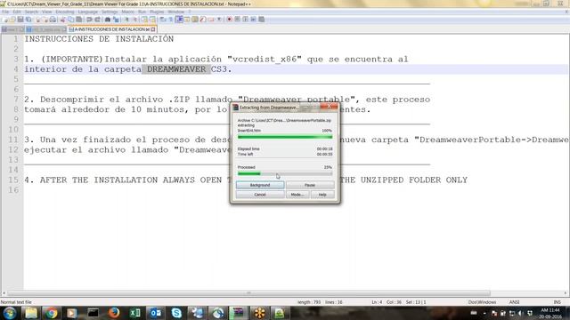
Task: Click the Open file toolbar icon
Action: [x=12, y=20]
